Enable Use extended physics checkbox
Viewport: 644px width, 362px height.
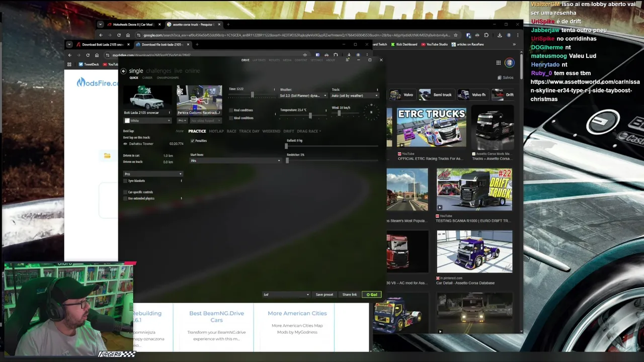[x=125, y=199]
